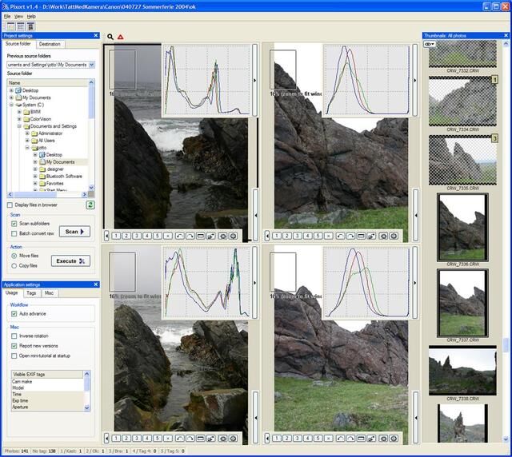Click the rotate left icon under the top-left photo
The height and width of the screenshot is (457, 512).
(179, 236)
